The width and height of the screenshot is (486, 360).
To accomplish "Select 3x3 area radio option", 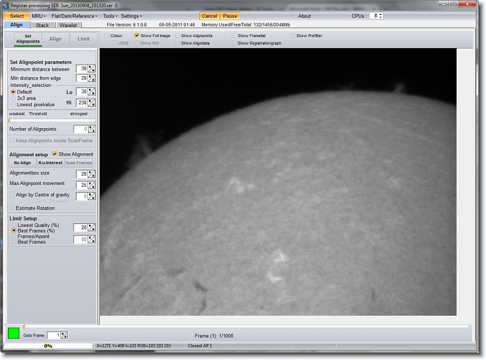I will tap(13, 98).
